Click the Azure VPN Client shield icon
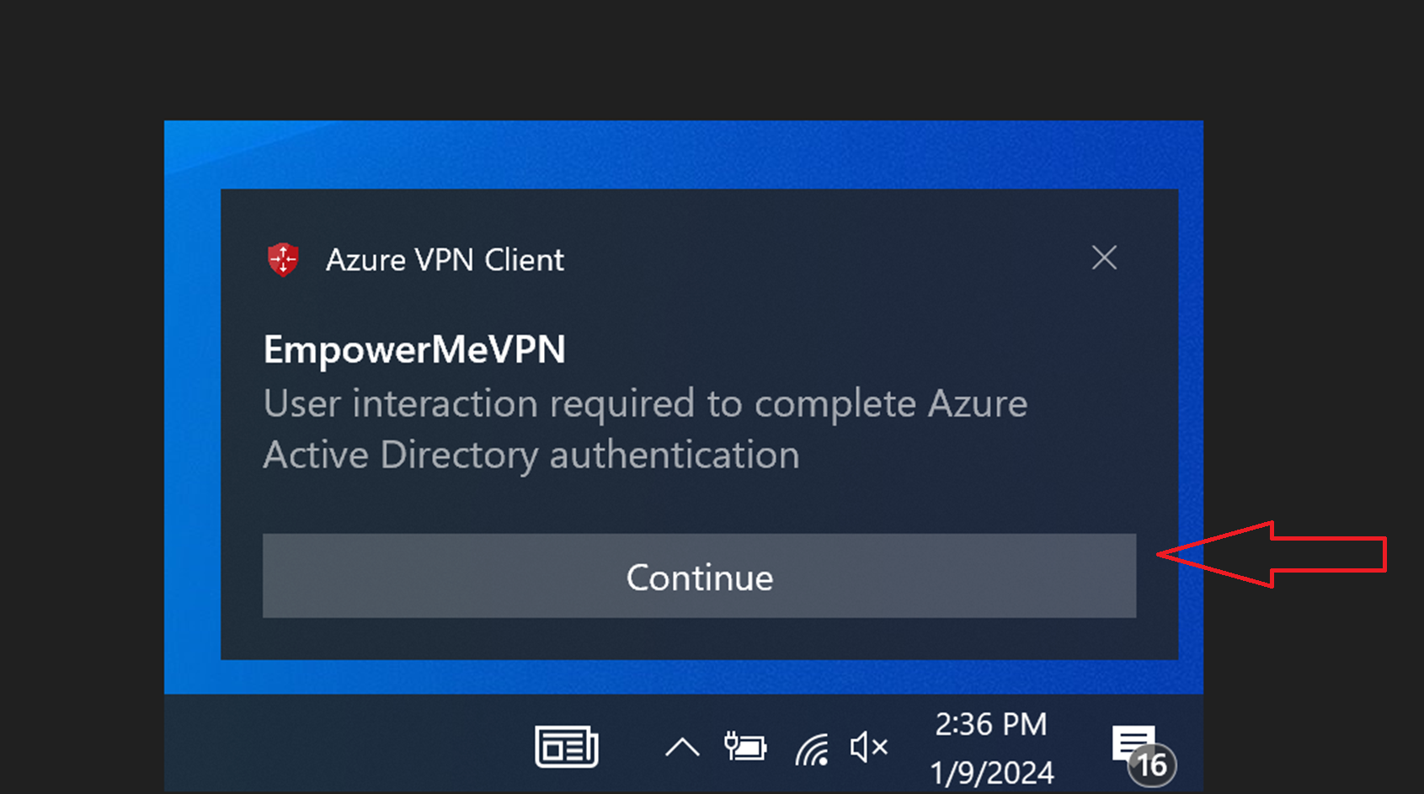Image resolution: width=1424 pixels, height=794 pixels. coord(285,259)
